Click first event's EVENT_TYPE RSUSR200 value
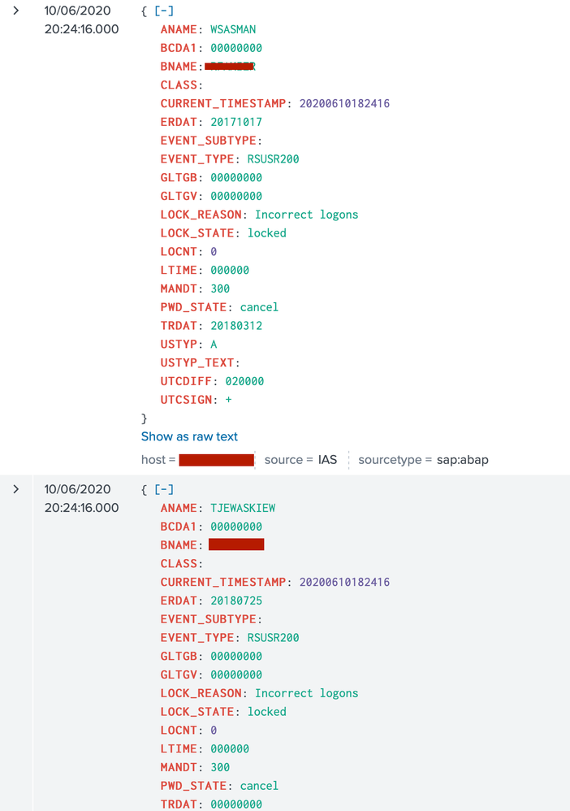This screenshot has height=811, width=570. coord(273,158)
